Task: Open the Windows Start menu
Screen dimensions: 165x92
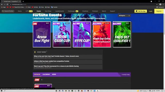Action: [x=2, y=91]
